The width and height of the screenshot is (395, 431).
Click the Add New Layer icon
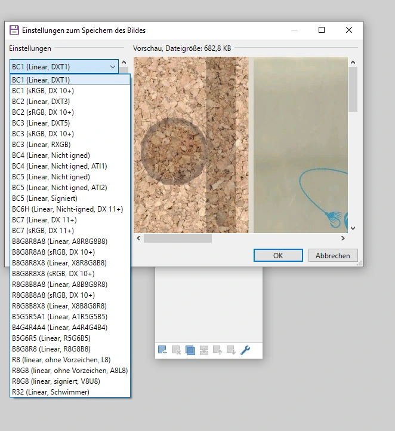tap(162, 350)
